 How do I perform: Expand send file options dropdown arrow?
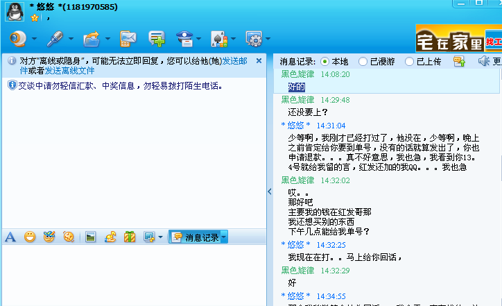pos(108,39)
